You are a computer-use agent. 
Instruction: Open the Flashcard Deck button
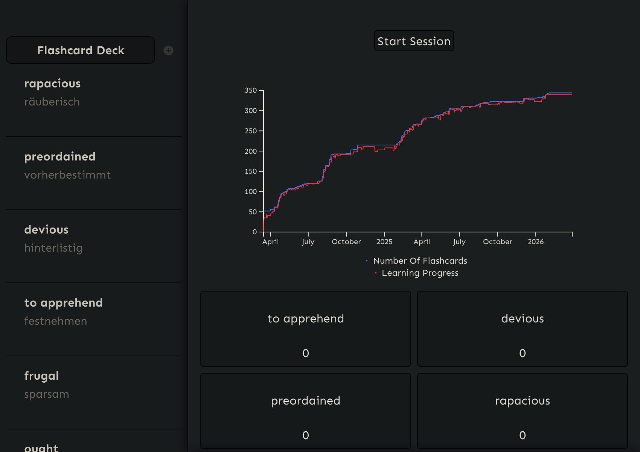[x=81, y=50]
